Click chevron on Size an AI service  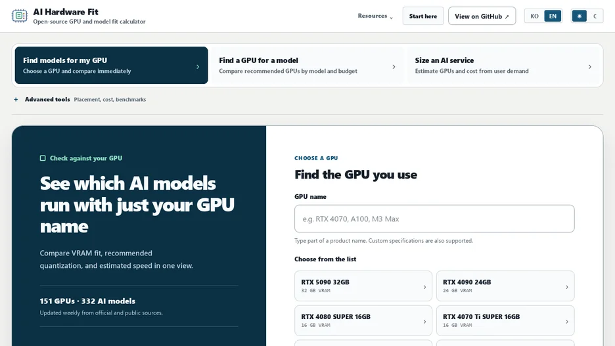point(590,67)
